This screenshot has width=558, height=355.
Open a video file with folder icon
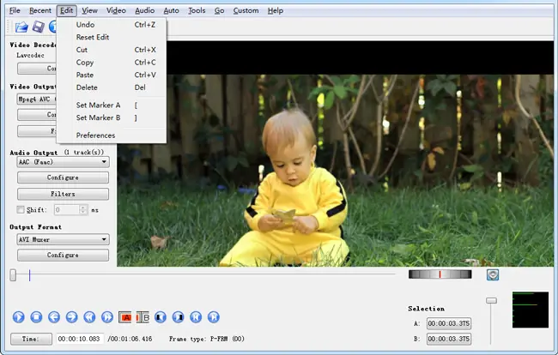[21, 27]
